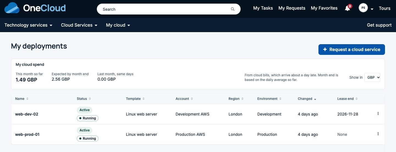Screen dimensions: 396x152
Task: Click lease end date 2026-11-28
Action: 348,114
